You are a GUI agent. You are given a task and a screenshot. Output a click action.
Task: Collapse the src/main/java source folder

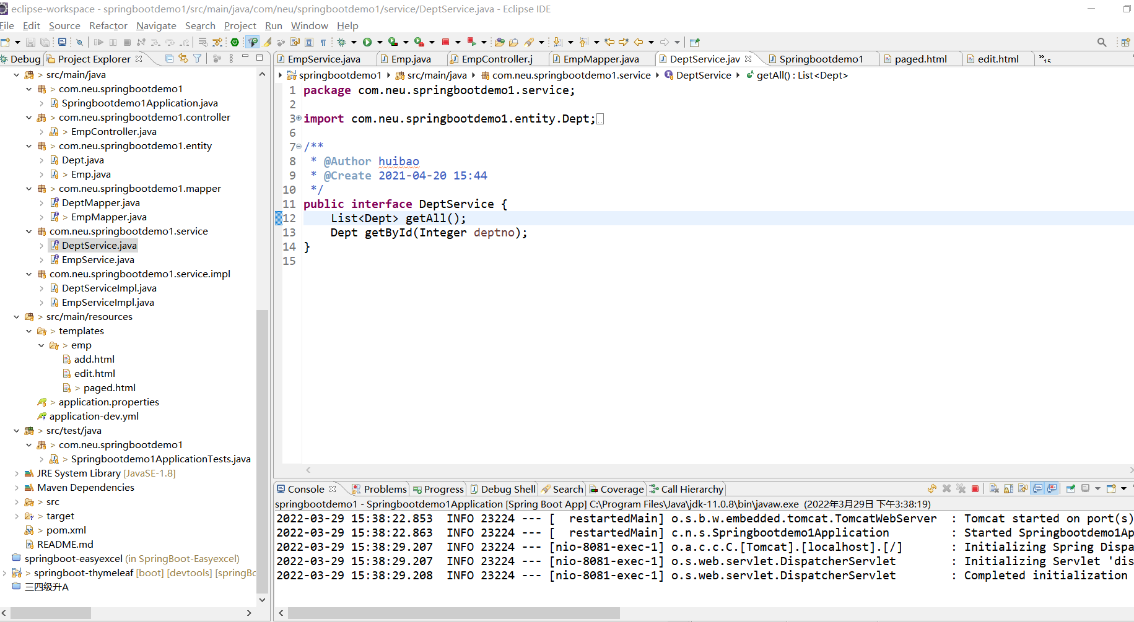[x=17, y=75]
